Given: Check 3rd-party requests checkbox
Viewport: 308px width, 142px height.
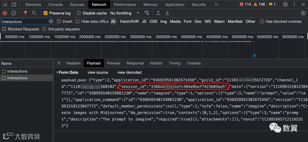Looking at the screenshot, I should [44, 29].
